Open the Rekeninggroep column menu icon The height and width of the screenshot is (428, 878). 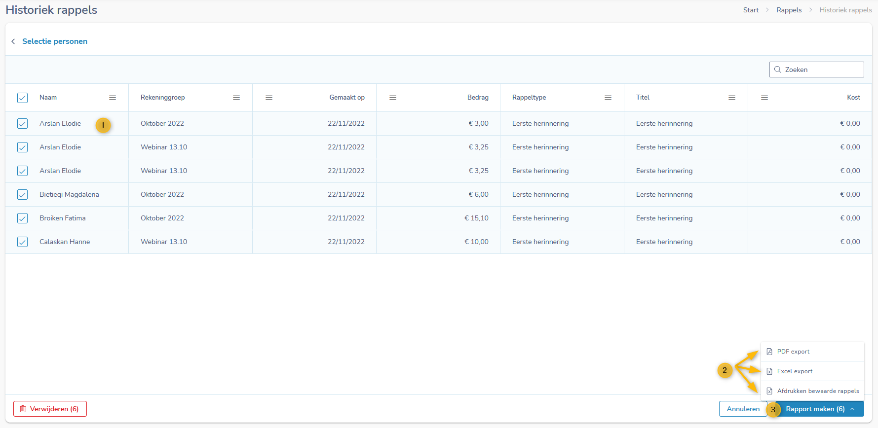(236, 98)
